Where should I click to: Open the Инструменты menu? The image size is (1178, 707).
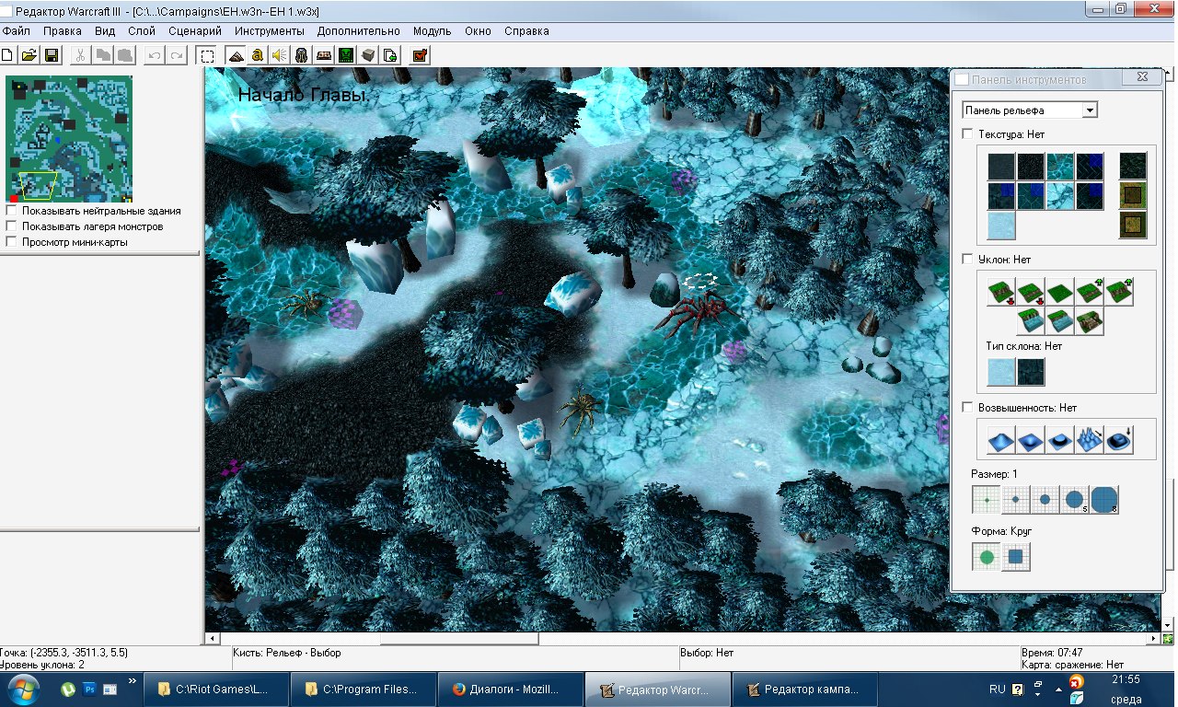271,30
